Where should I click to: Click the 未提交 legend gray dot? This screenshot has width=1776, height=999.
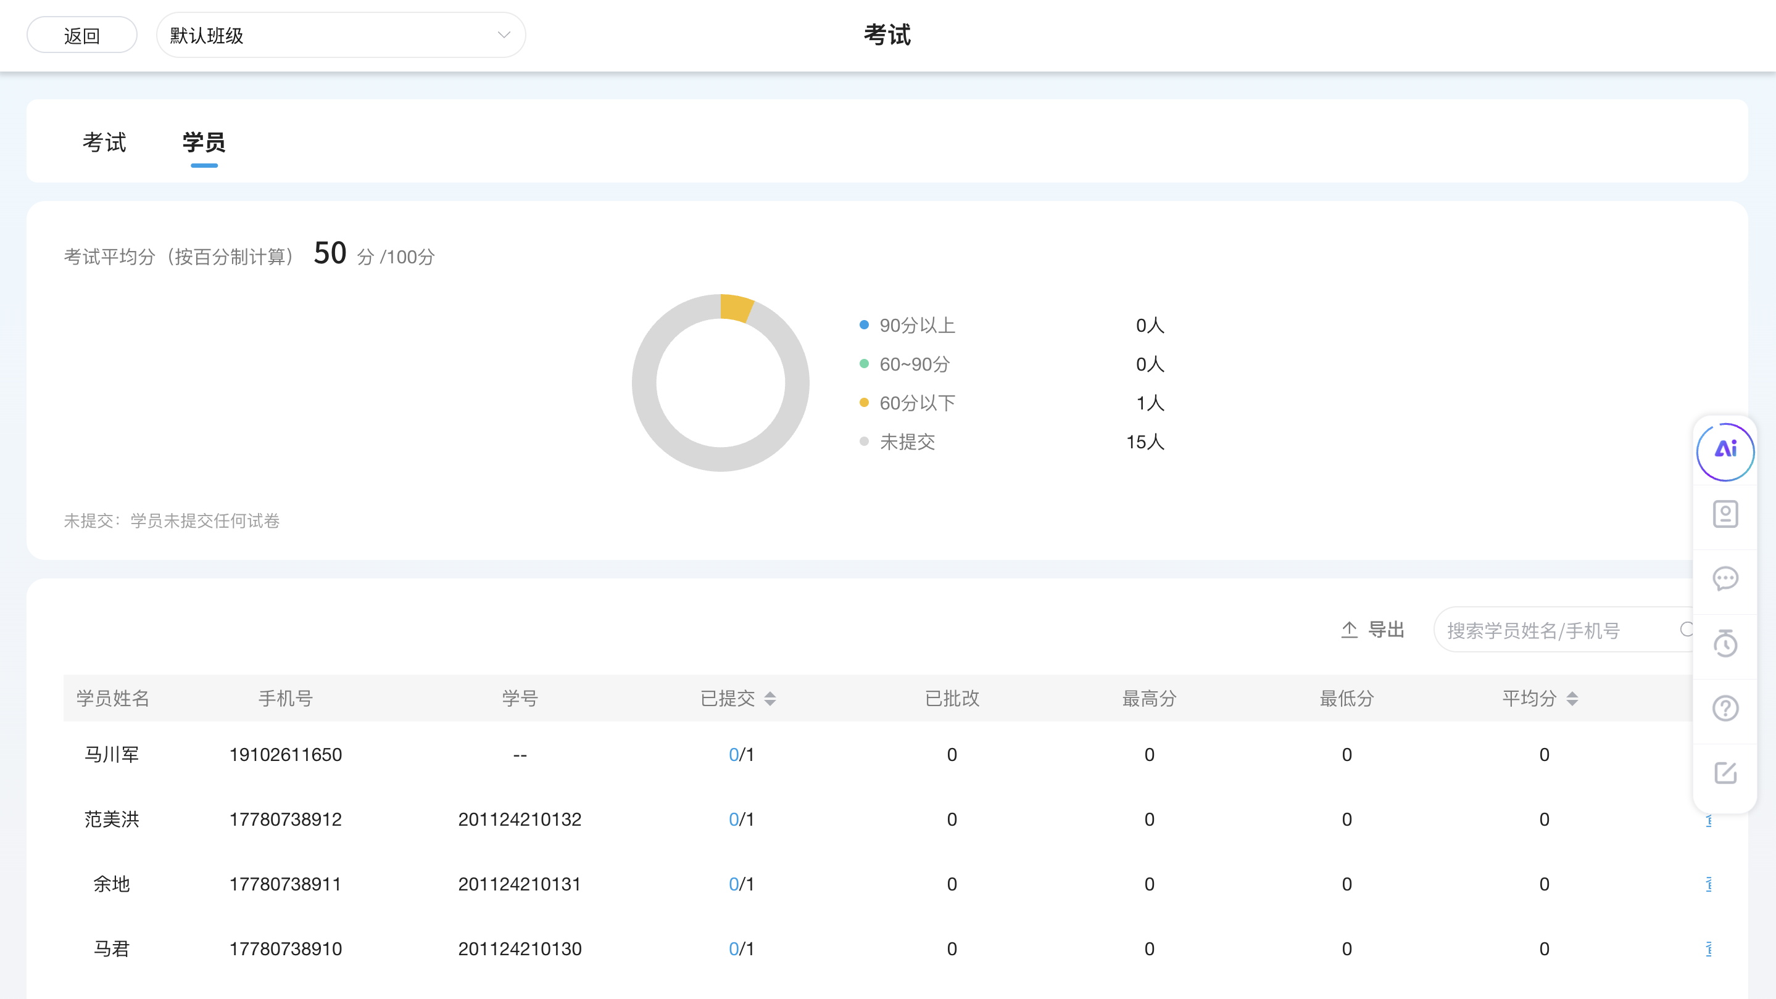(x=864, y=442)
